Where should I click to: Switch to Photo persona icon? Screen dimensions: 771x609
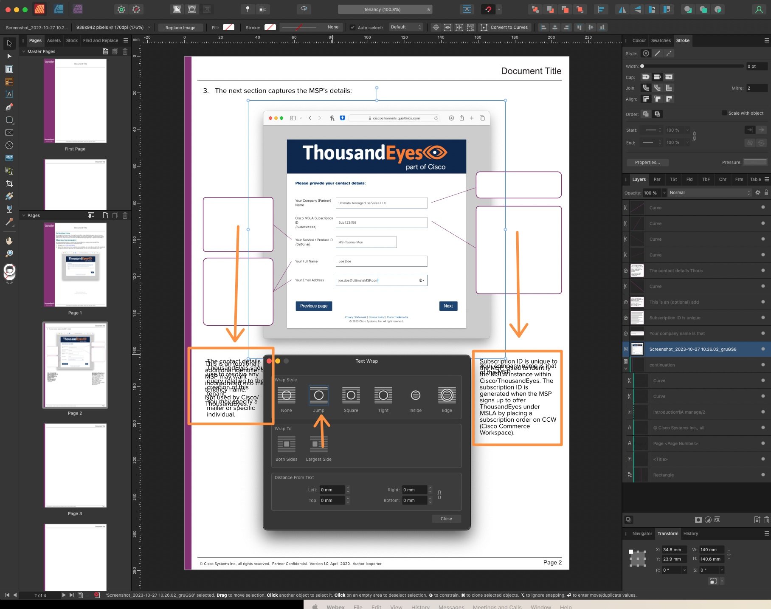pos(78,9)
